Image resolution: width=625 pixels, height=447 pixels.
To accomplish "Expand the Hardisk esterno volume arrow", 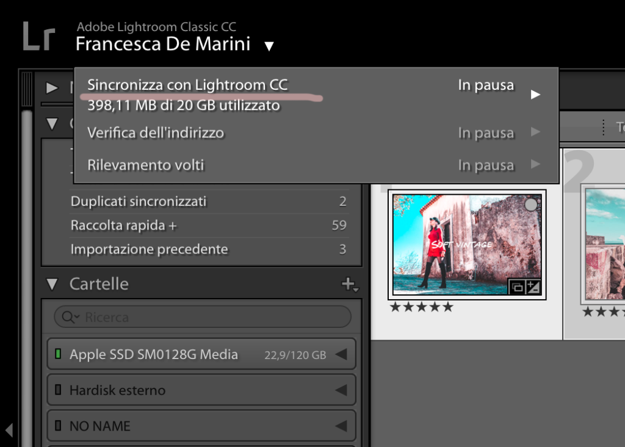I will click(341, 390).
